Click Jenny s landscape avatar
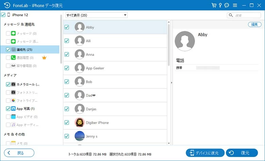265x161 pixels. click(x=79, y=136)
